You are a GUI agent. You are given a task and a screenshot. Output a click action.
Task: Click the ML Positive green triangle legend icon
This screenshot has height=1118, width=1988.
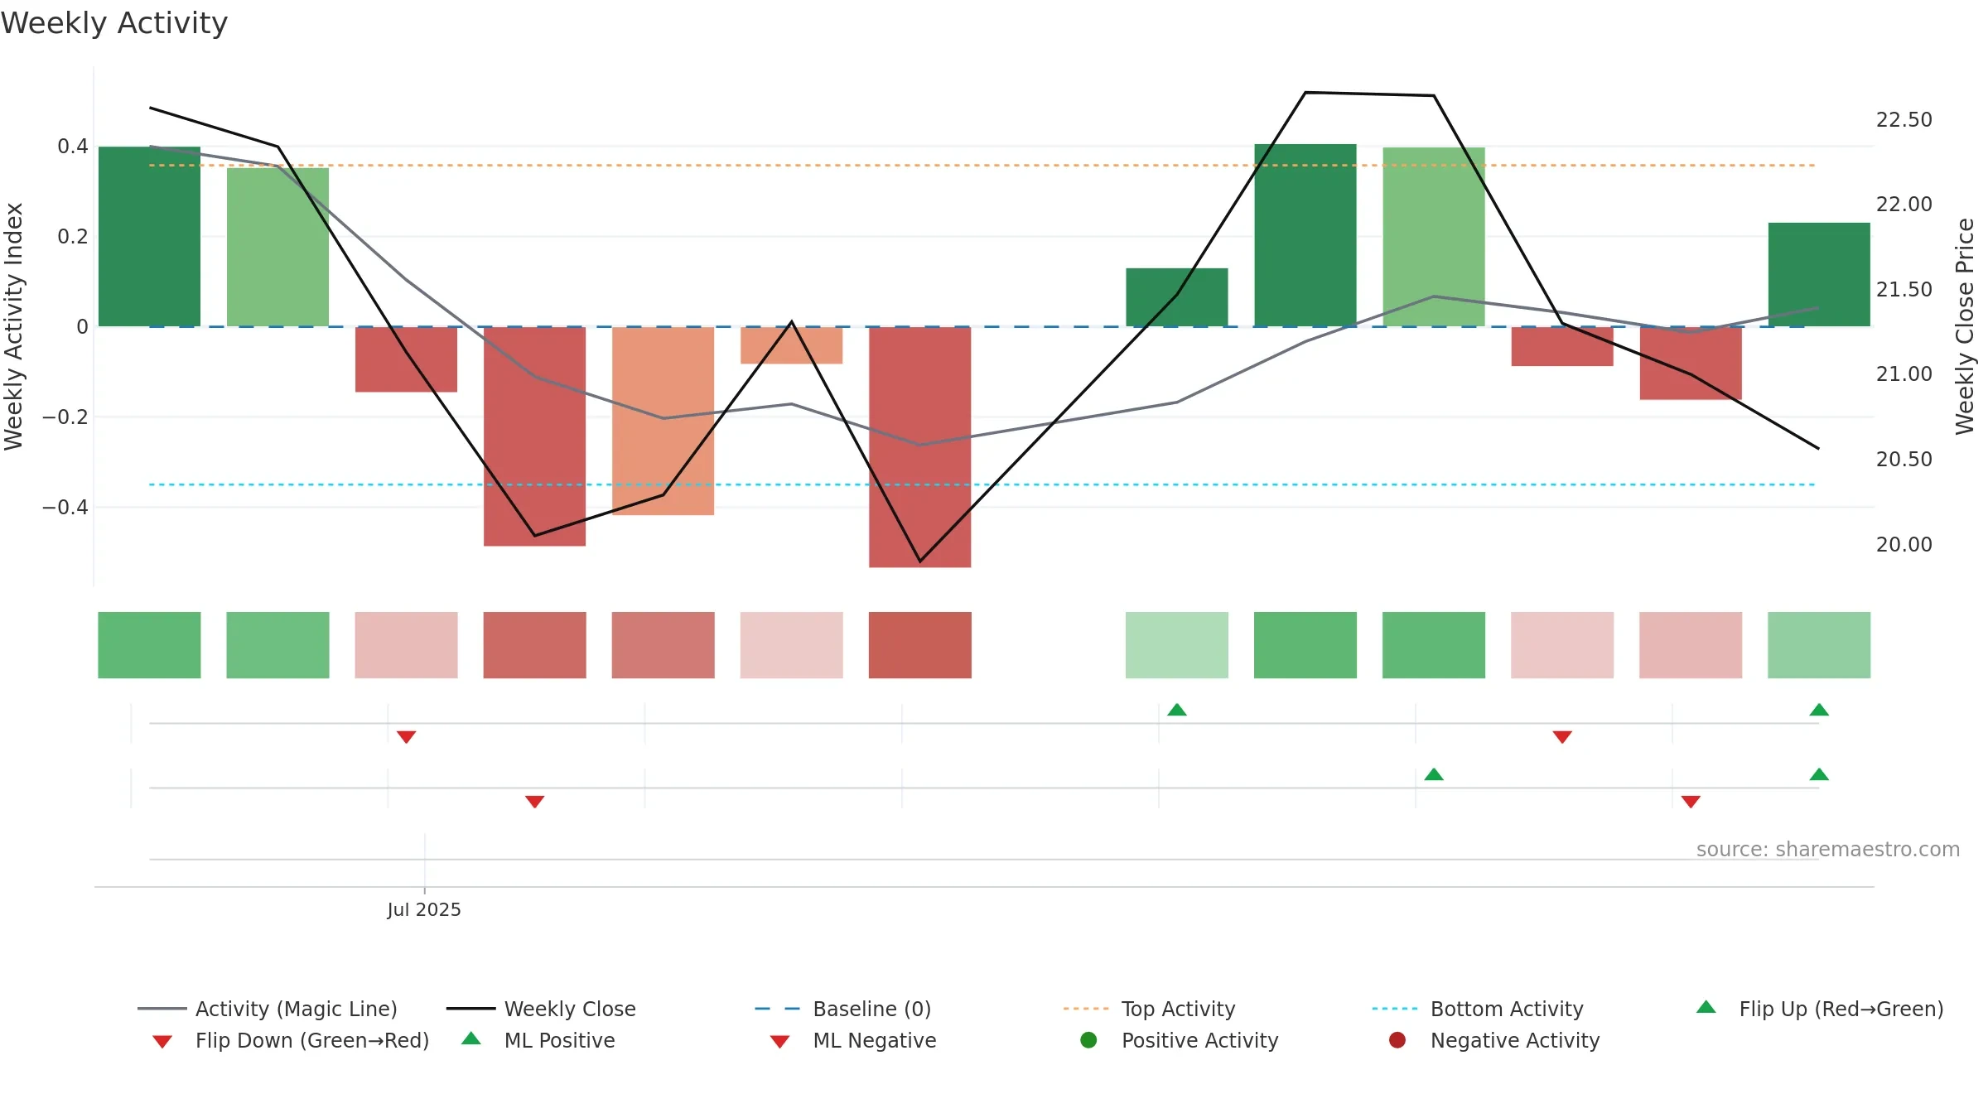471,1038
